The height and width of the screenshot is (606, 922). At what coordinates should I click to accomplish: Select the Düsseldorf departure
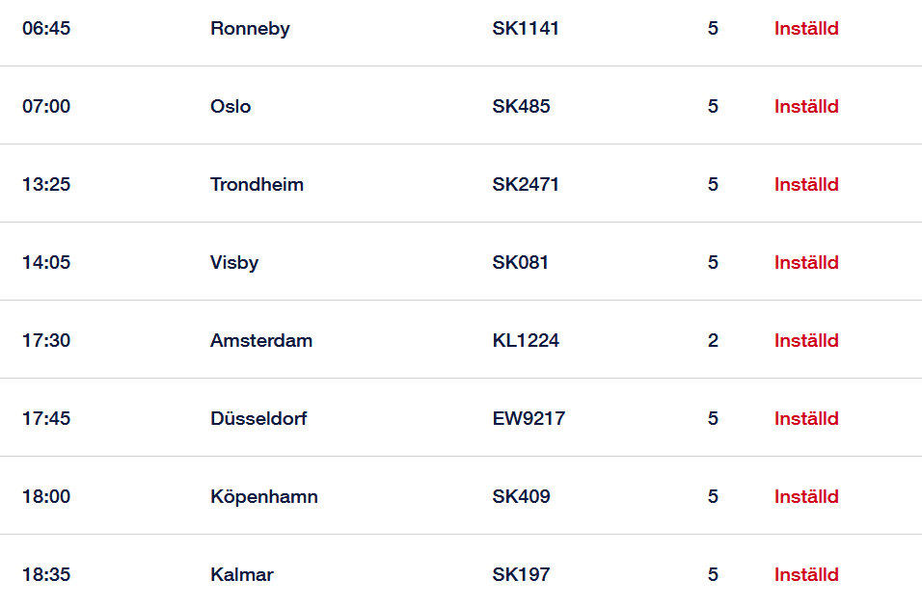pyautogui.click(x=258, y=419)
